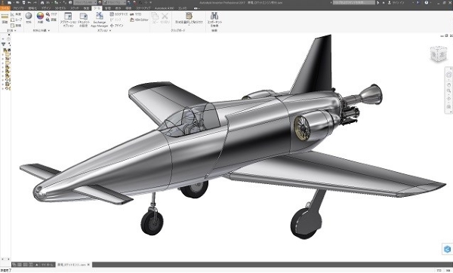Click the browser filter funnel icon

pyautogui.click(x=4, y=44)
